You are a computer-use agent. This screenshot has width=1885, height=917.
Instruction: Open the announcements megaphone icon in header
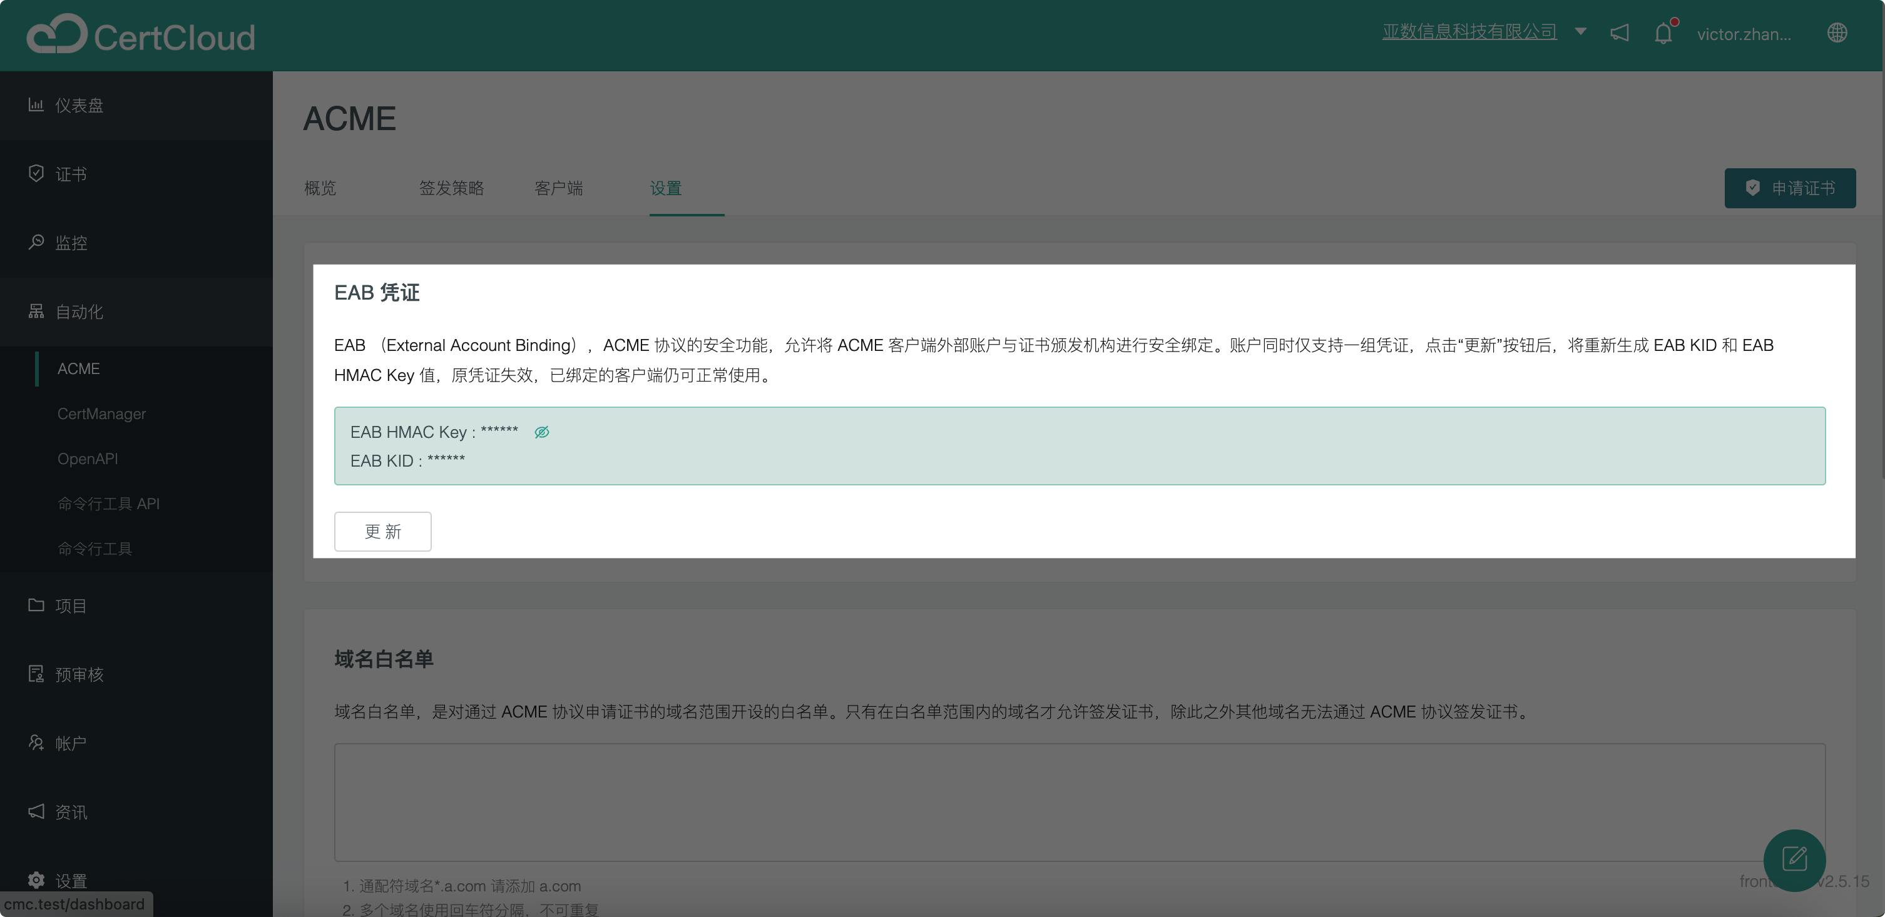pos(1620,33)
